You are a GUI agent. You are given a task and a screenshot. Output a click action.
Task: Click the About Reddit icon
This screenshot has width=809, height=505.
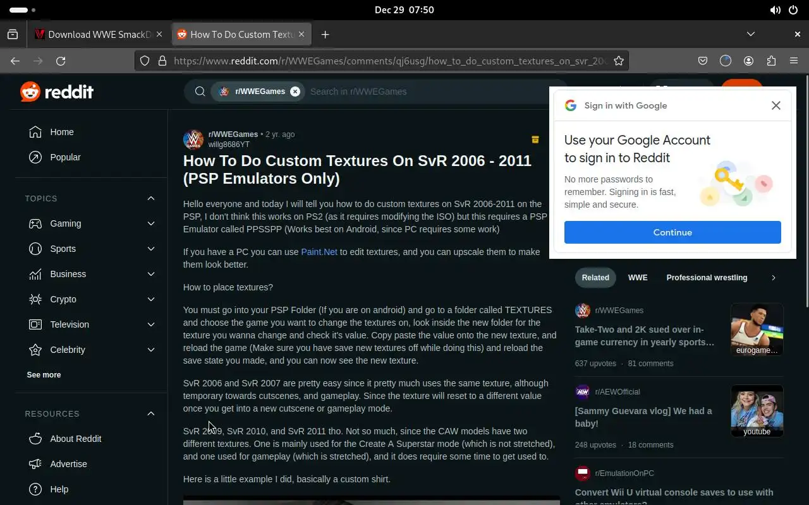tap(35, 439)
